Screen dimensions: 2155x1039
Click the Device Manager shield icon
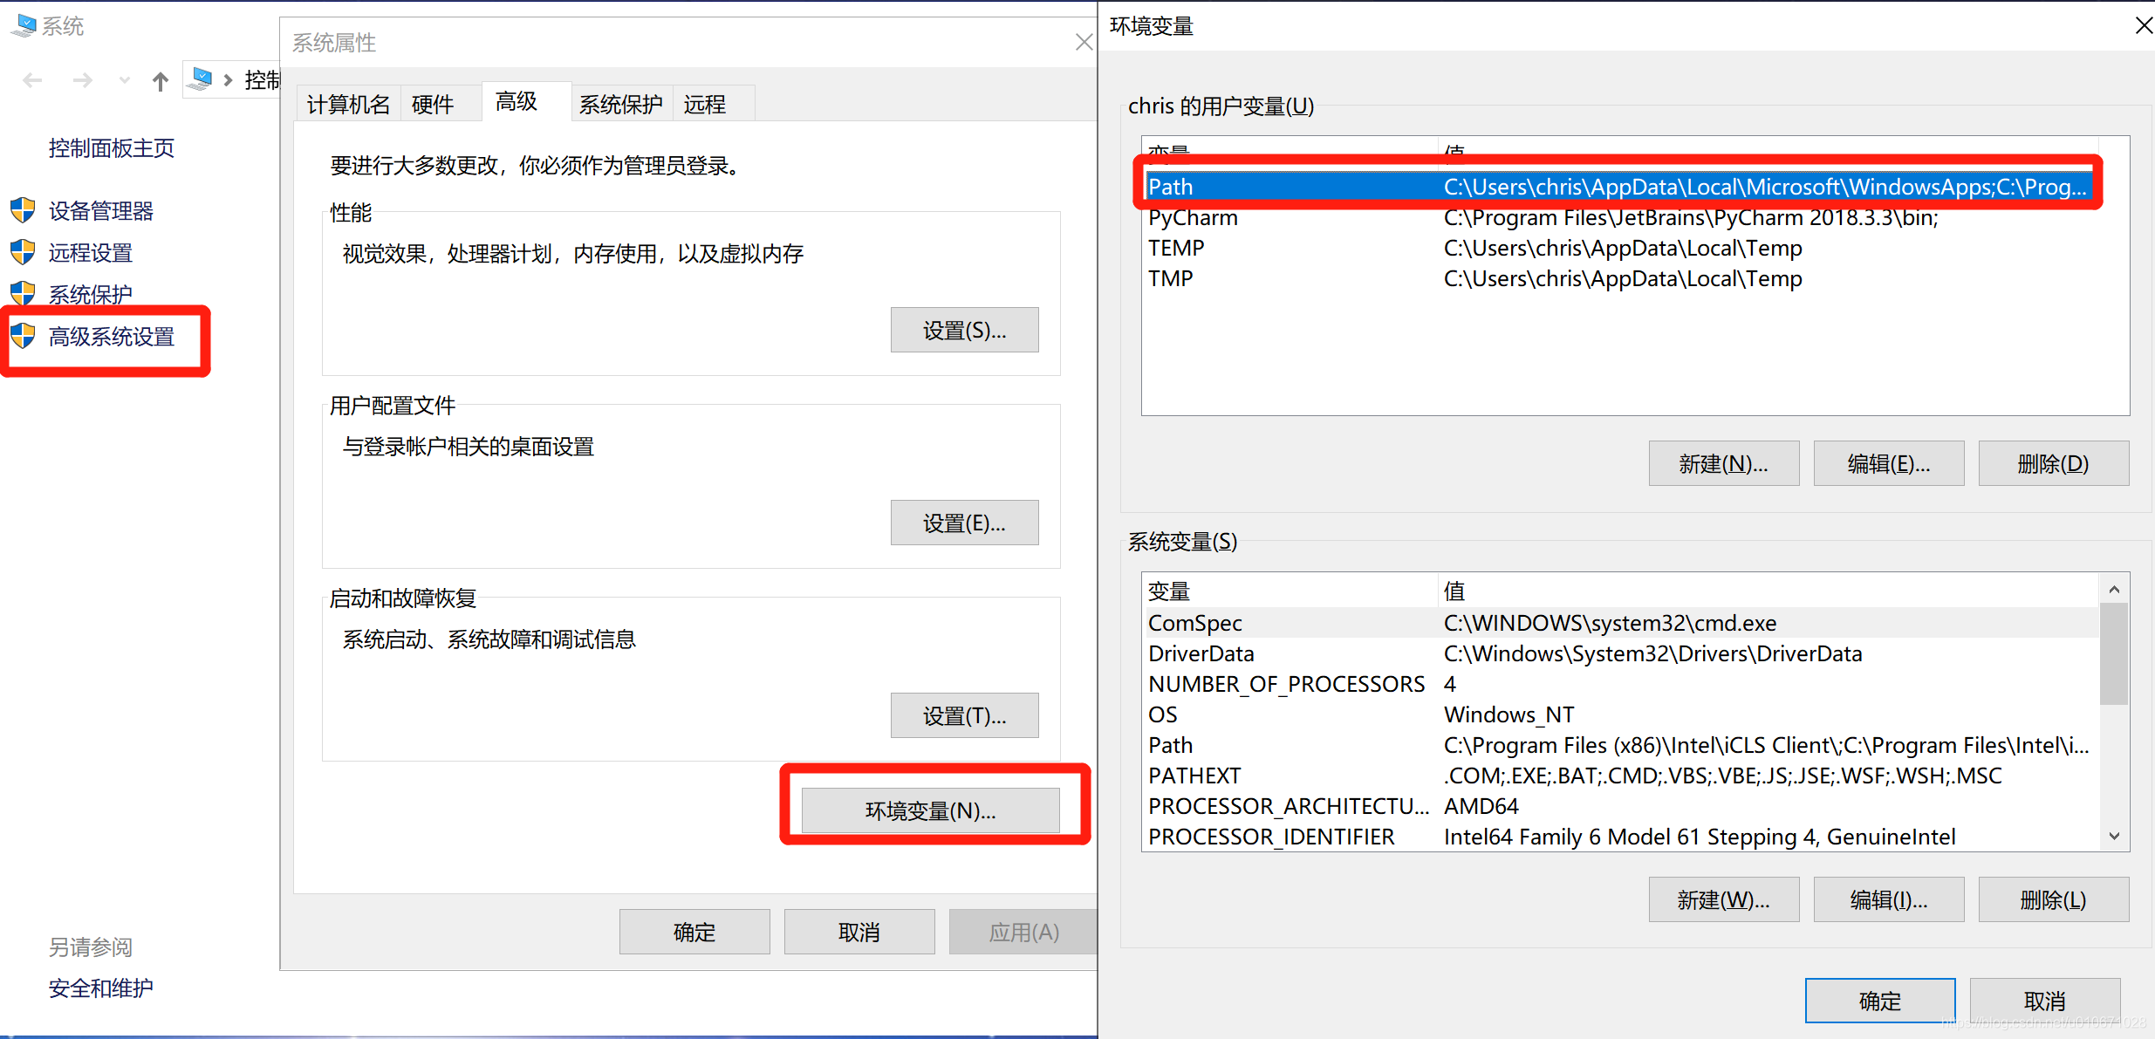[23, 210]
